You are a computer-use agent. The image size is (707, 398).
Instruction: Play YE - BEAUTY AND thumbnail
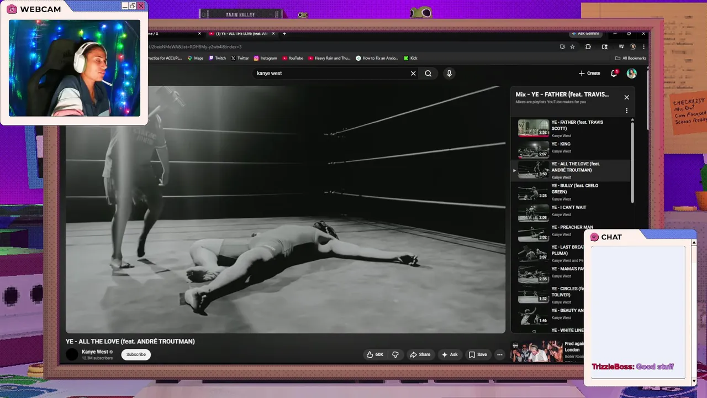(x=533, y=316)
